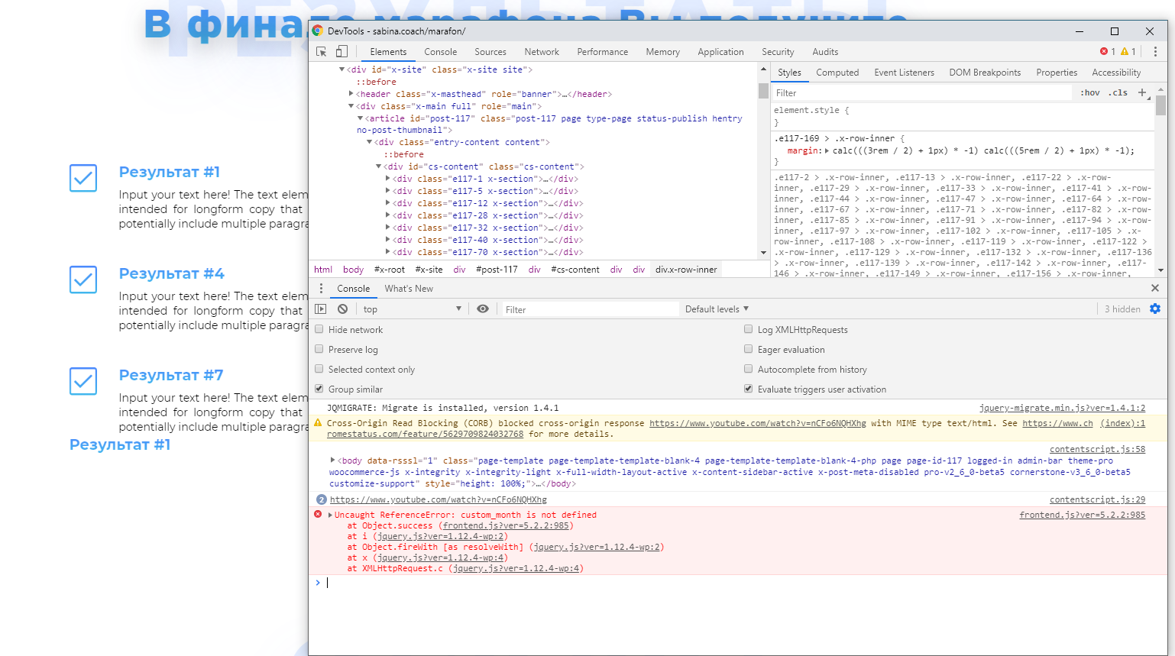Enable the Hide network checkbox
Viewport: 1175px width, 656px height.
click(319, 330)
